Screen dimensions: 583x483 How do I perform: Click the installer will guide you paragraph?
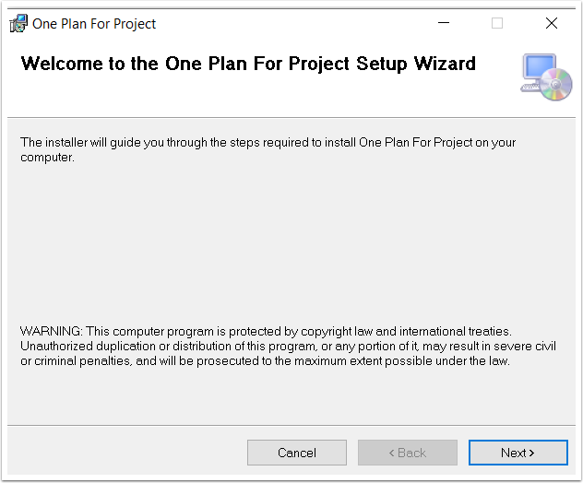(268, 149)
